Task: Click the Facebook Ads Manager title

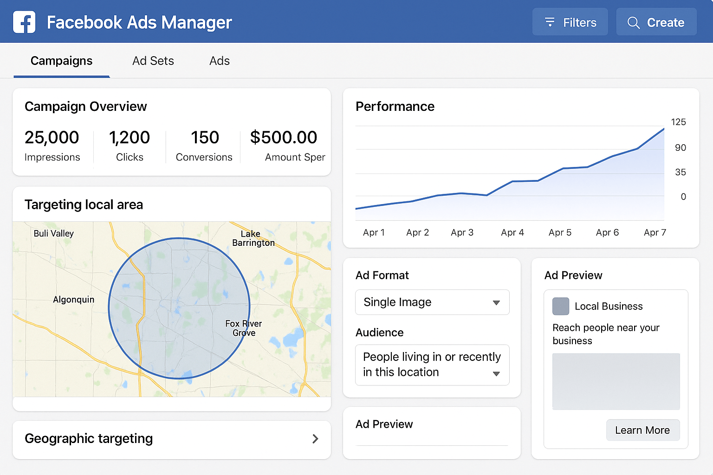Action: point(139,22)
